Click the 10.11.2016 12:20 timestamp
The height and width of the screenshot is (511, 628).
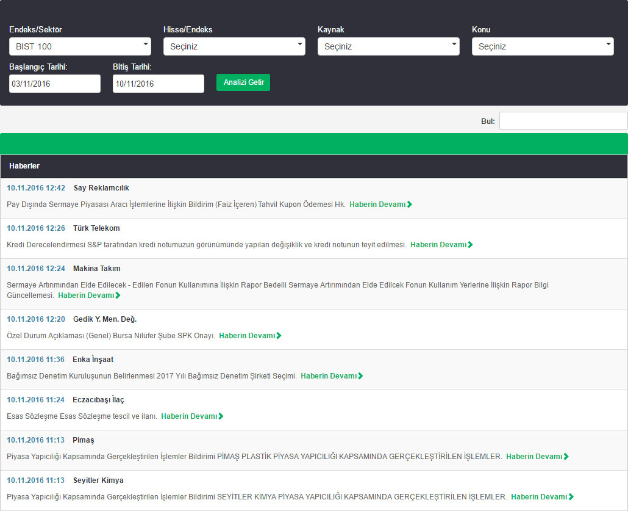[36, 319]
